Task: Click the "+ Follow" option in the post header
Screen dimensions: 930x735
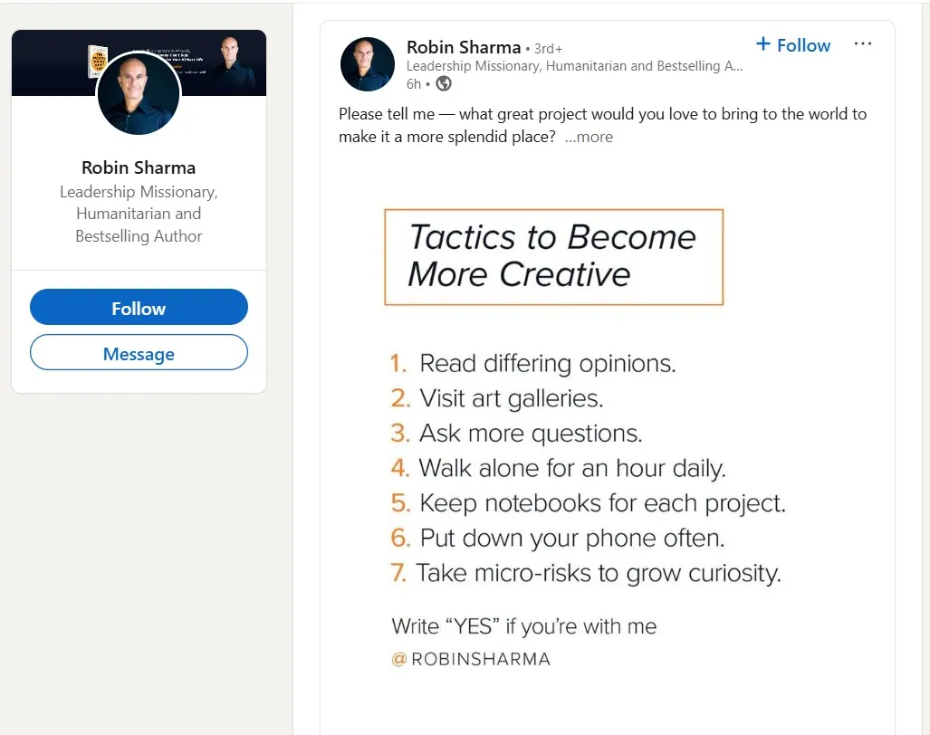Action: click(792, 44)
